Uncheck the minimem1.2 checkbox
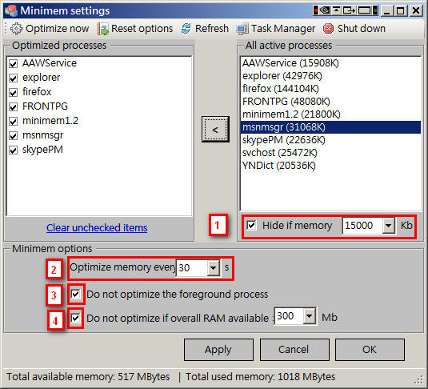 click(13, 121)
